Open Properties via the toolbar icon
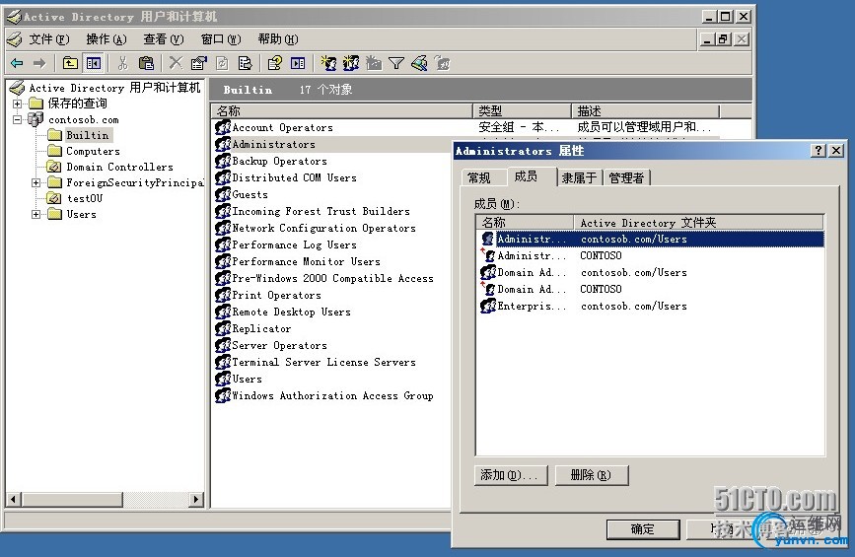This screenshot has width=855, height=557. click(x=198, y=63)
